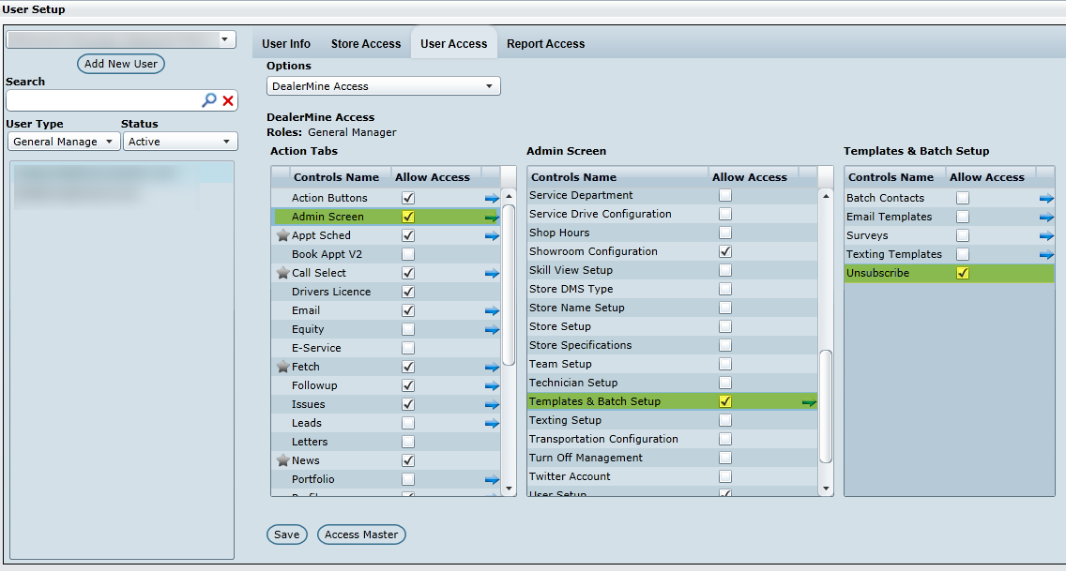
Task: Click the search magnifier icon
Action: (x=209, y=100)
